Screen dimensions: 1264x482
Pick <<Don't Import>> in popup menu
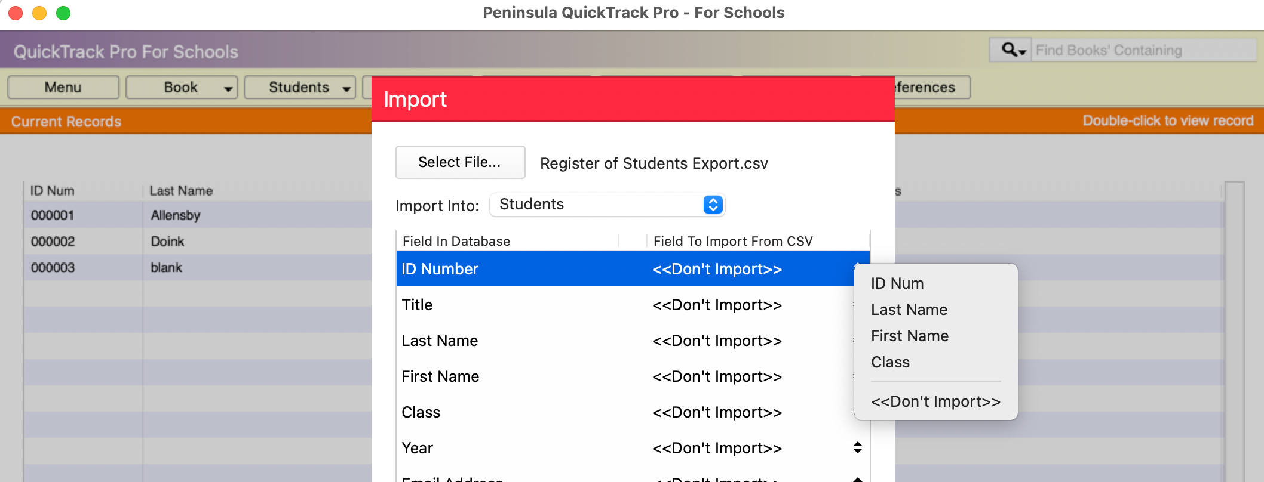pyautogui.click(x=935, y=401)
